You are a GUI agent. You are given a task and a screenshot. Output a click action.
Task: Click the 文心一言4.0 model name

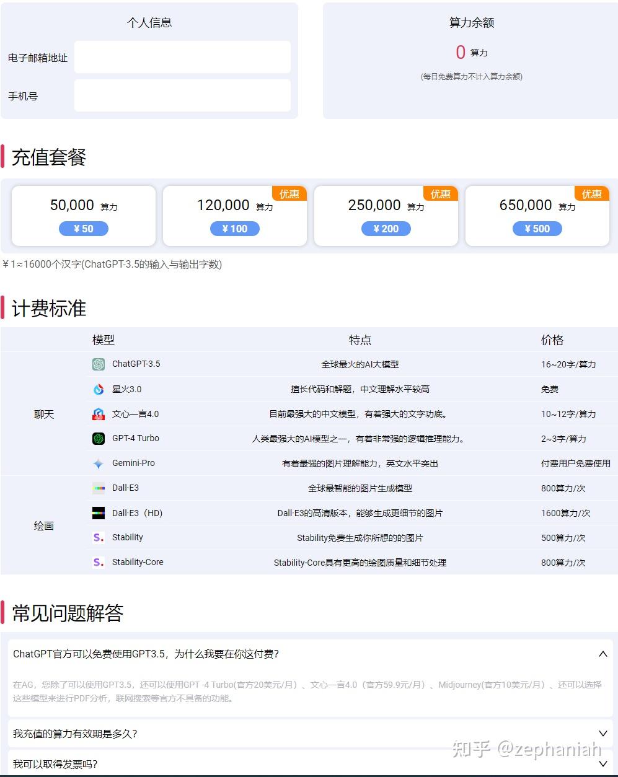136,414
